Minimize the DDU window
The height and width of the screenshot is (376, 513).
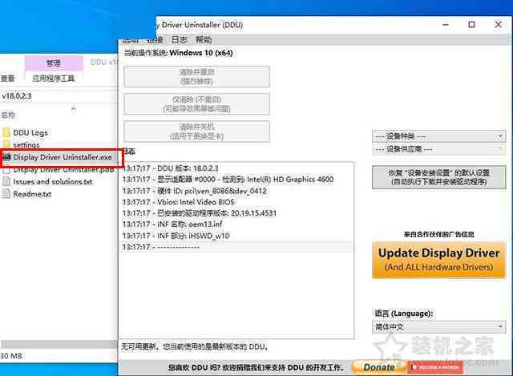(446, 25)
